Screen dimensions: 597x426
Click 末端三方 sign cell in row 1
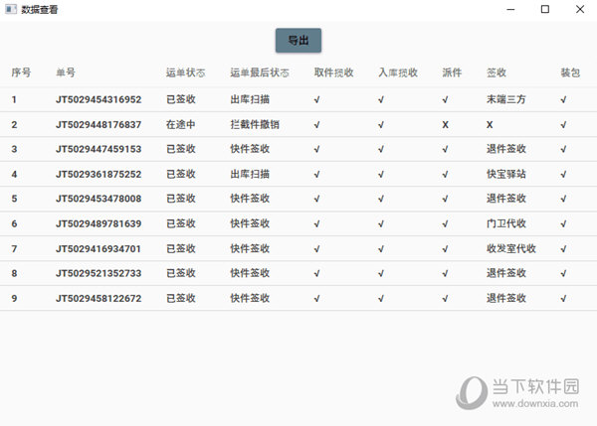[x=506, y=99]
